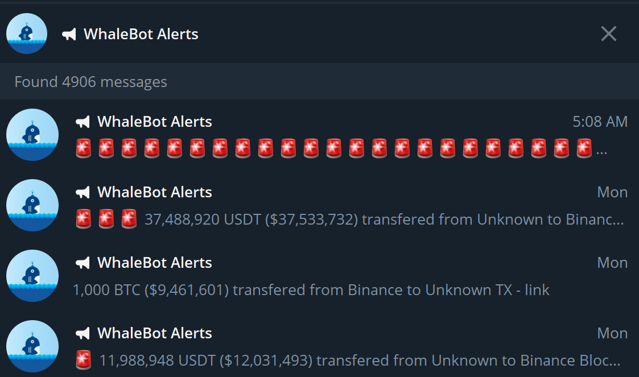
Task: Click the megaphone icon in the header
Action: point(69,35)
